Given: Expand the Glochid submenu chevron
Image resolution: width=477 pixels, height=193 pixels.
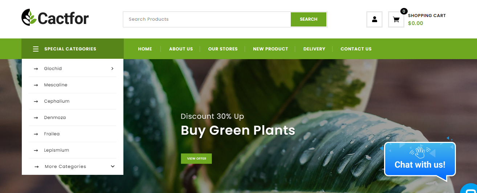Looking at the screenshot, I should click(112, 69).
